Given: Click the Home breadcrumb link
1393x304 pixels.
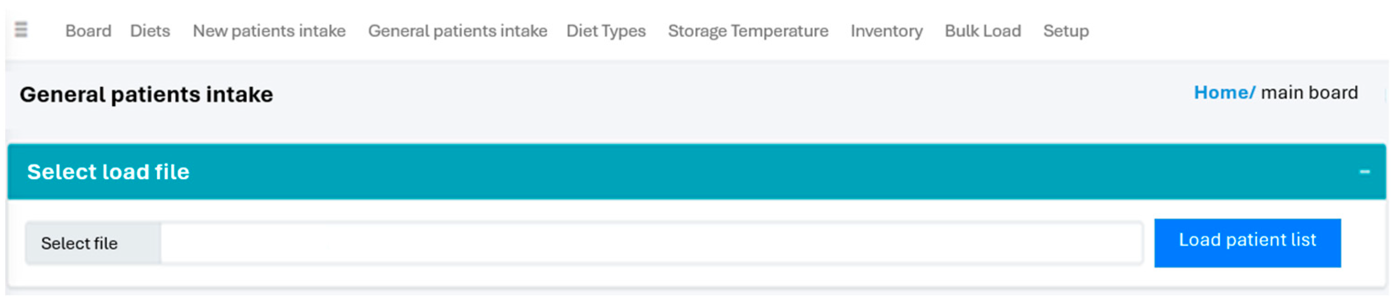Looking at the screenshot, I should 1223,93.
